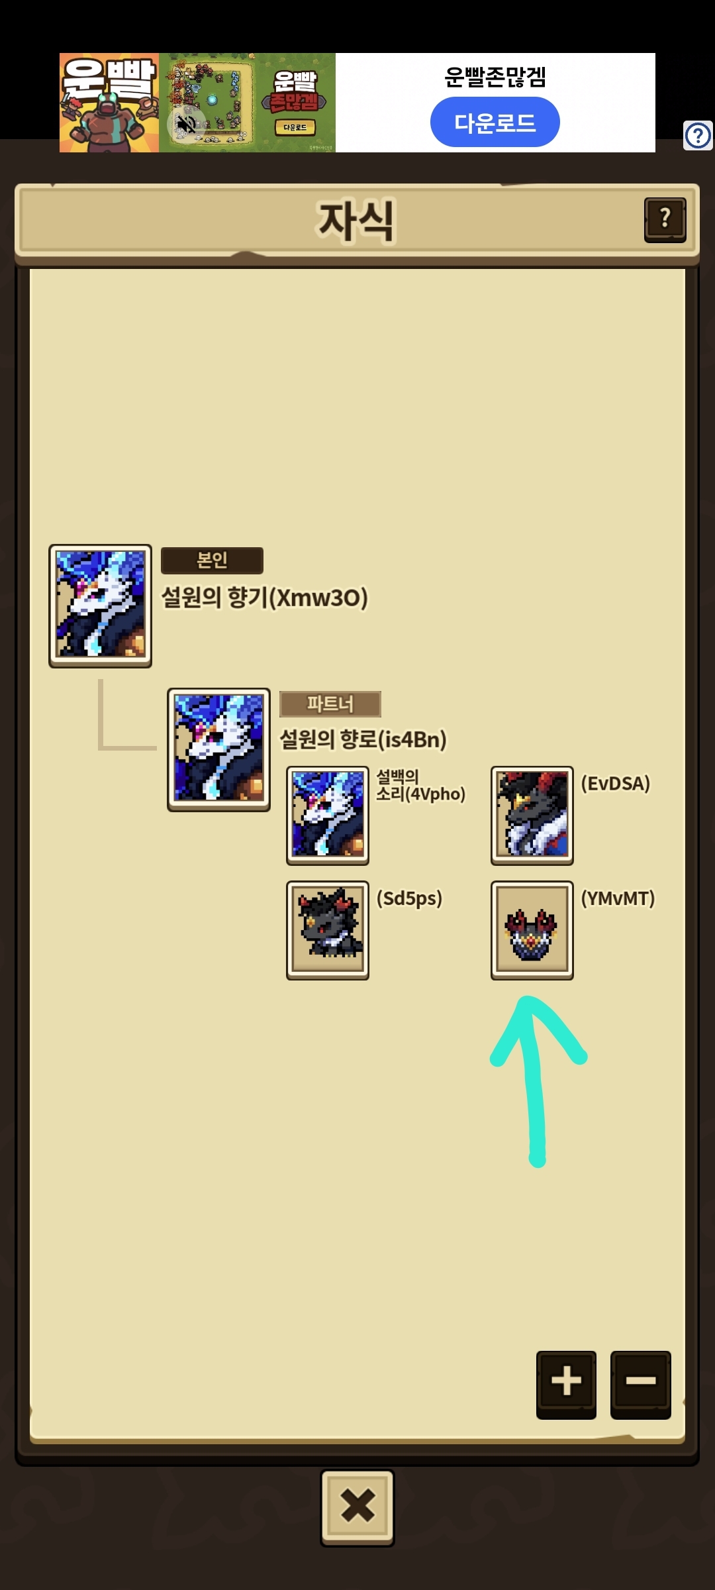Image resolution: width=715 pixels, height=1590 pixels.
Task: Open the egg child YMvMT portrait
Action: coord(532,930)
